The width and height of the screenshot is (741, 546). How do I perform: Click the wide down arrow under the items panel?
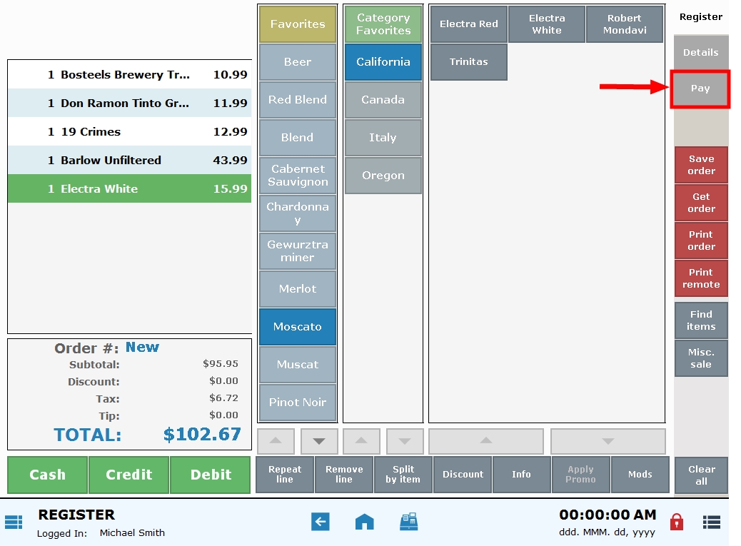(x=608, y=441)
